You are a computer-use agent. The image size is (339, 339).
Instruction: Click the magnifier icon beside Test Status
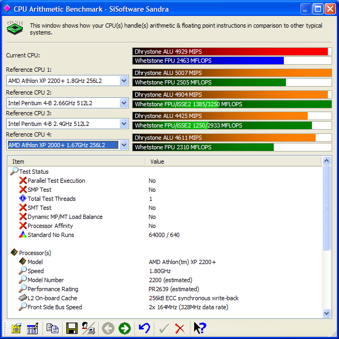coord(14,171)
